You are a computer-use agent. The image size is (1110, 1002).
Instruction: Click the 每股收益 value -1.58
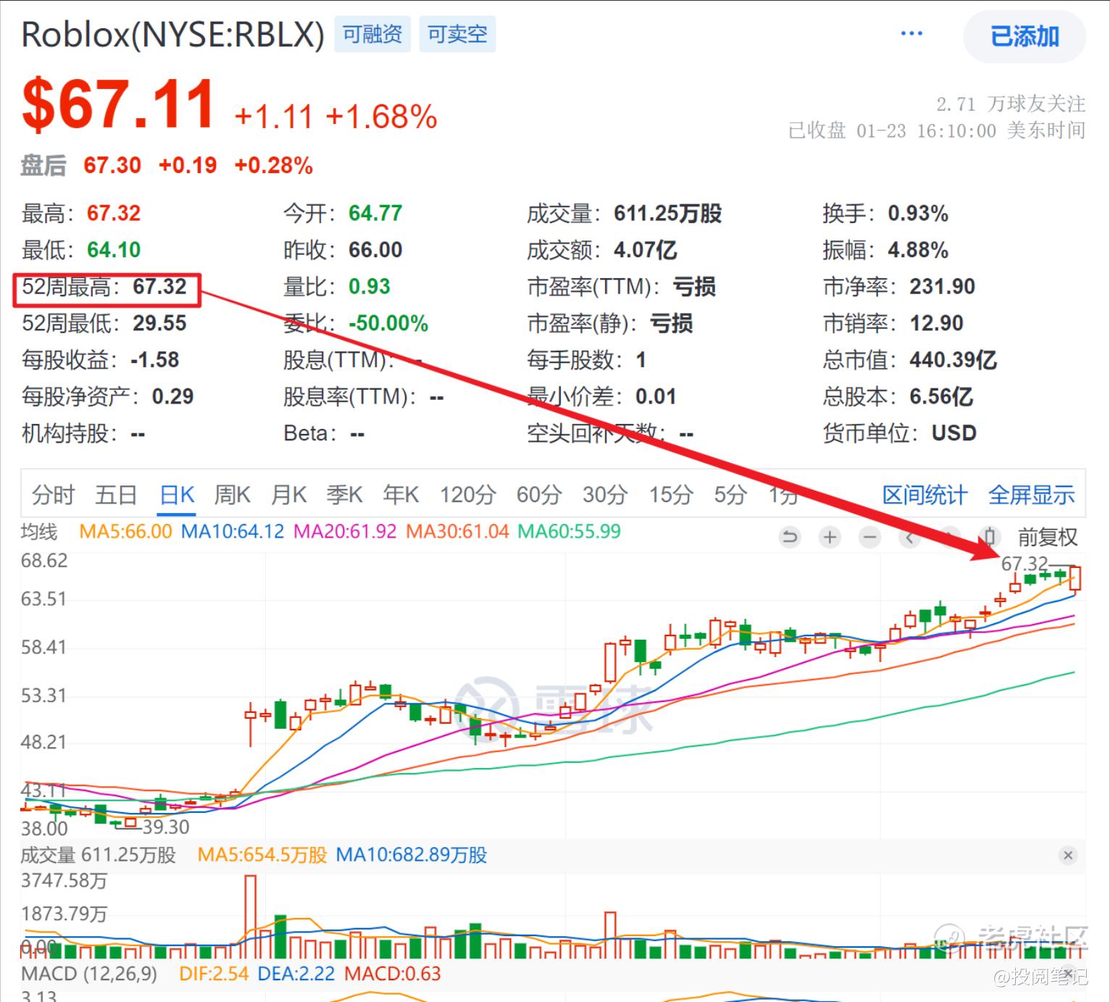click(155, 360)
